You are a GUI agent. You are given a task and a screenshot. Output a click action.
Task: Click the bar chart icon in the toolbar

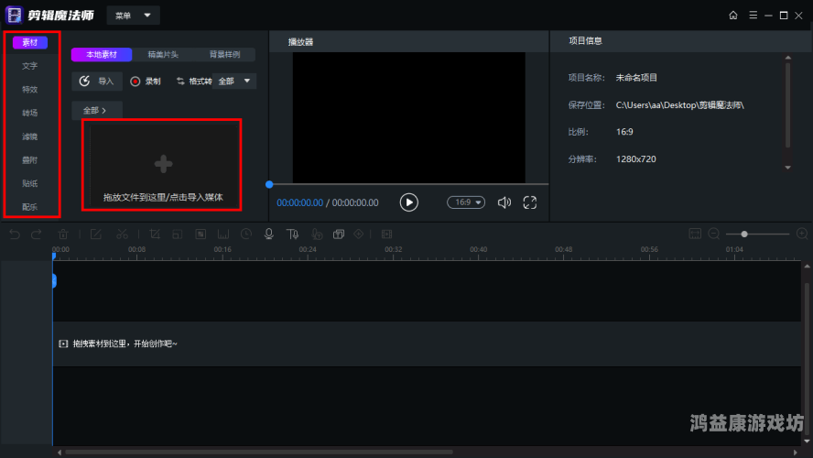point(223,234)
